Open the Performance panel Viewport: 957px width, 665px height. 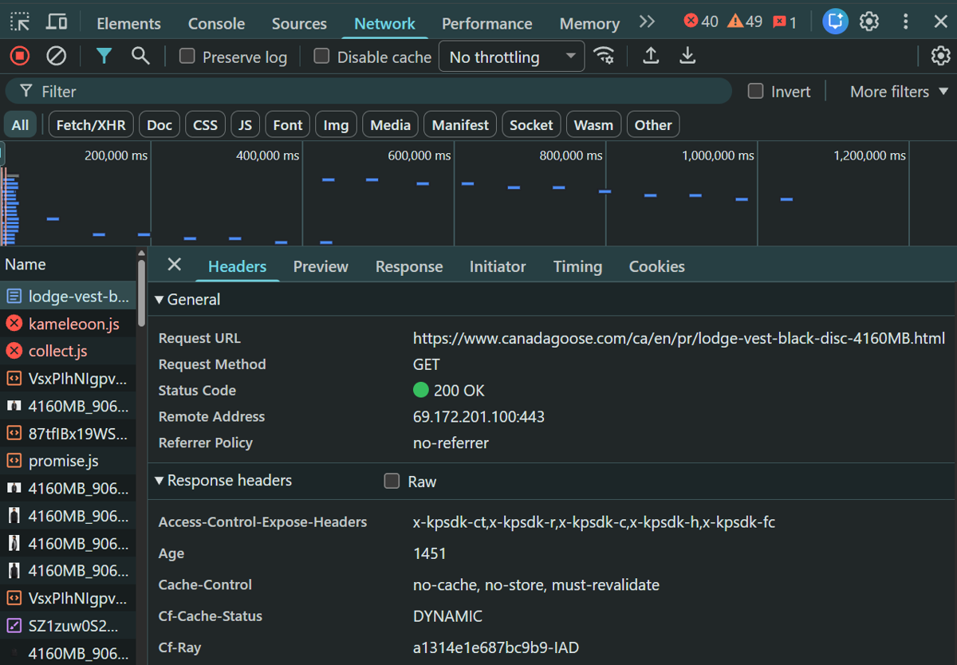point(486,23)
